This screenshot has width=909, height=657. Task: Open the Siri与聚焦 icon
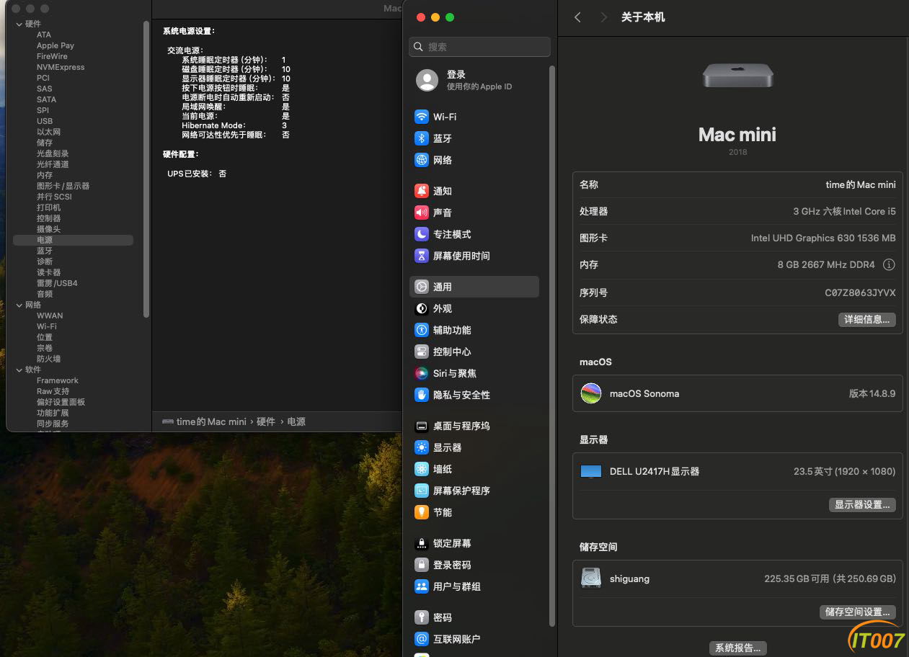(x=422, y=373)
